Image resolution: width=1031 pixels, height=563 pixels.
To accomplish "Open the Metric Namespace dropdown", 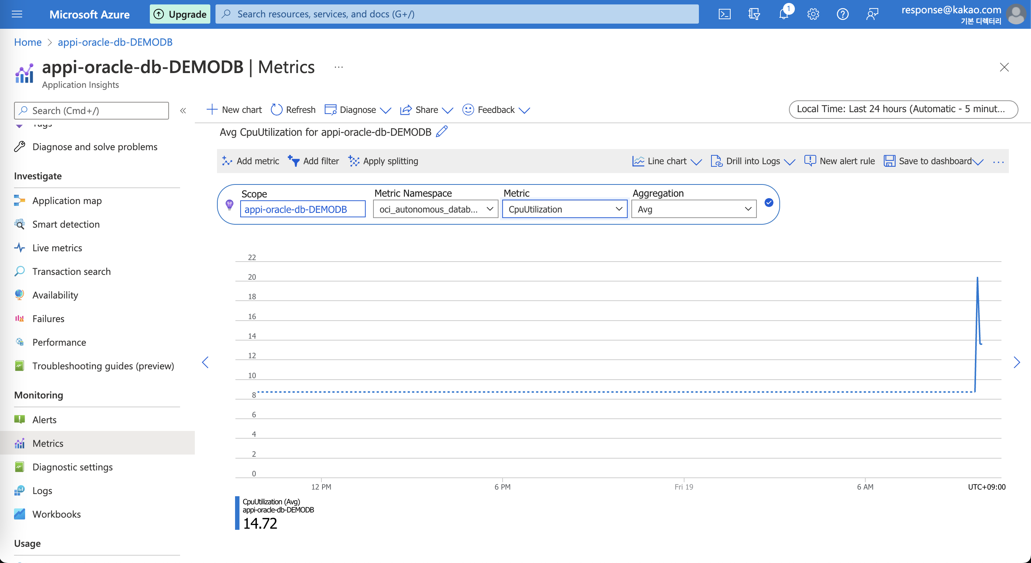I will pyautogui.click(x=435, y=209).
